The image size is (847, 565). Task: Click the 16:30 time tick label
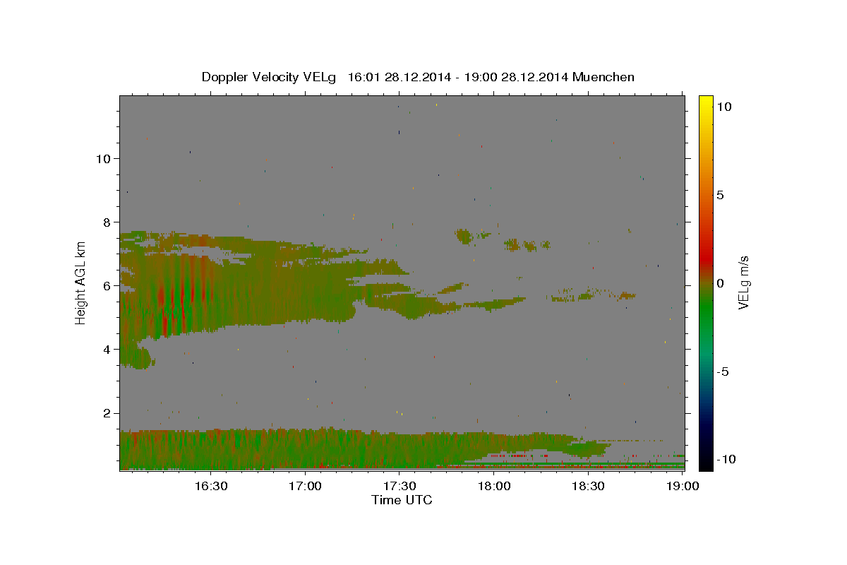click(x=210, y=486)
